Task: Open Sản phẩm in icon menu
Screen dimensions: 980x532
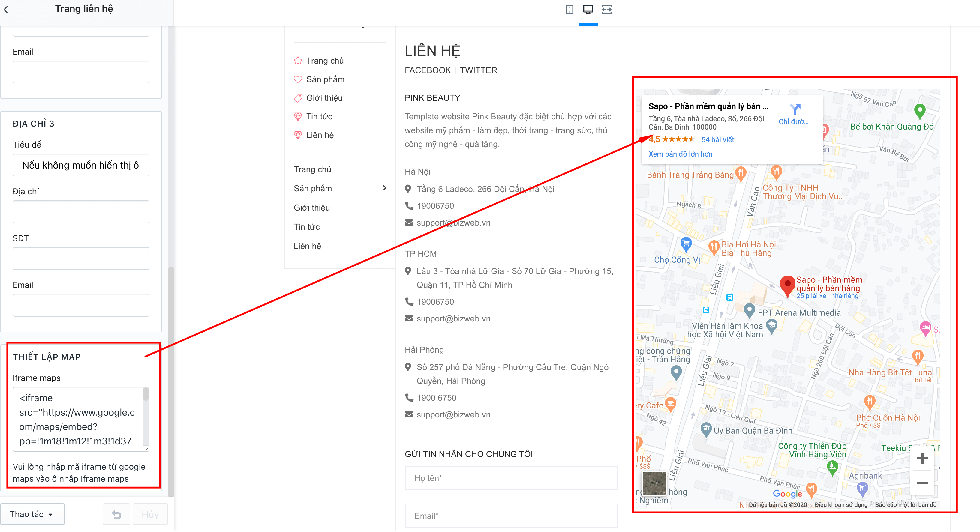Action: (x=325, y=79)
